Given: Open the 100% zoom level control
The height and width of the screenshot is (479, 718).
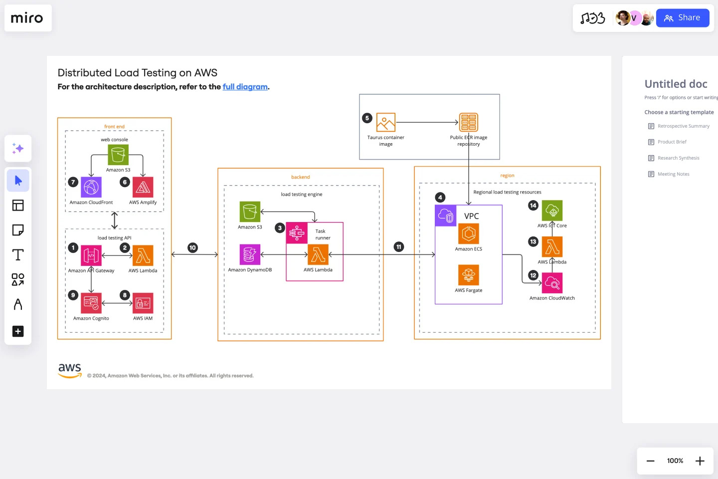Looking at the screenshot, I should 675,461.
